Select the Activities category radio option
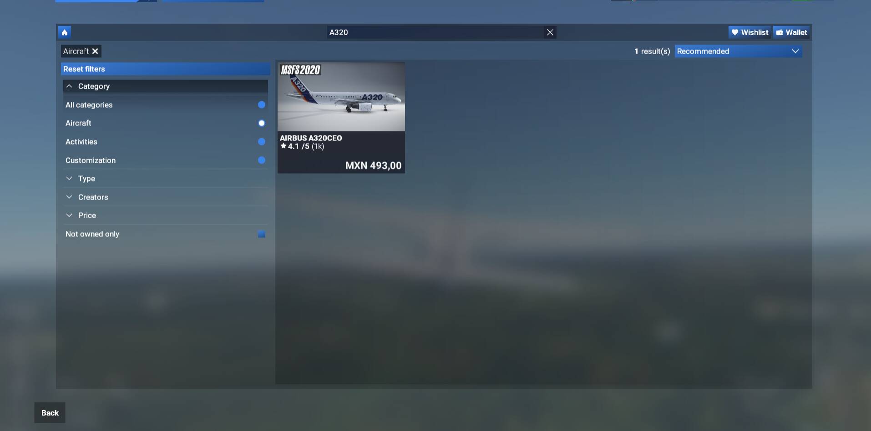Image resolution: width=871 pixels, height=431 pixels. pyautogui.click(x=262, y=142)
